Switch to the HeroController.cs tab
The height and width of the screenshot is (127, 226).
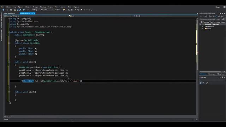click(x=9, y=13)
